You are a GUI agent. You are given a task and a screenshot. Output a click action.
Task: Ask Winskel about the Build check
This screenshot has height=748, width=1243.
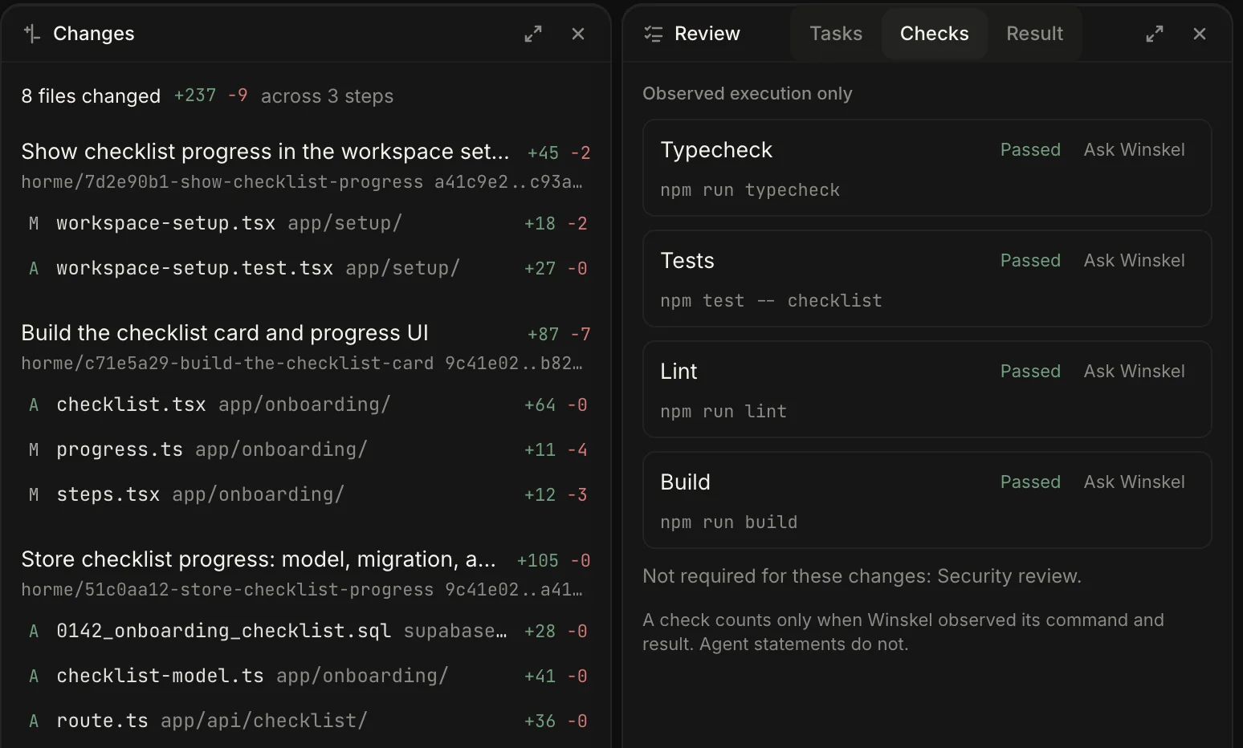point(1135,482)
